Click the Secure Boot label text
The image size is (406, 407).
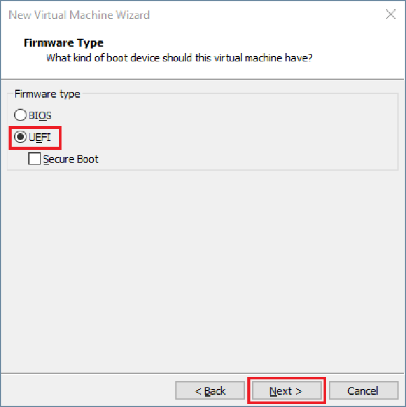[71, 159]
